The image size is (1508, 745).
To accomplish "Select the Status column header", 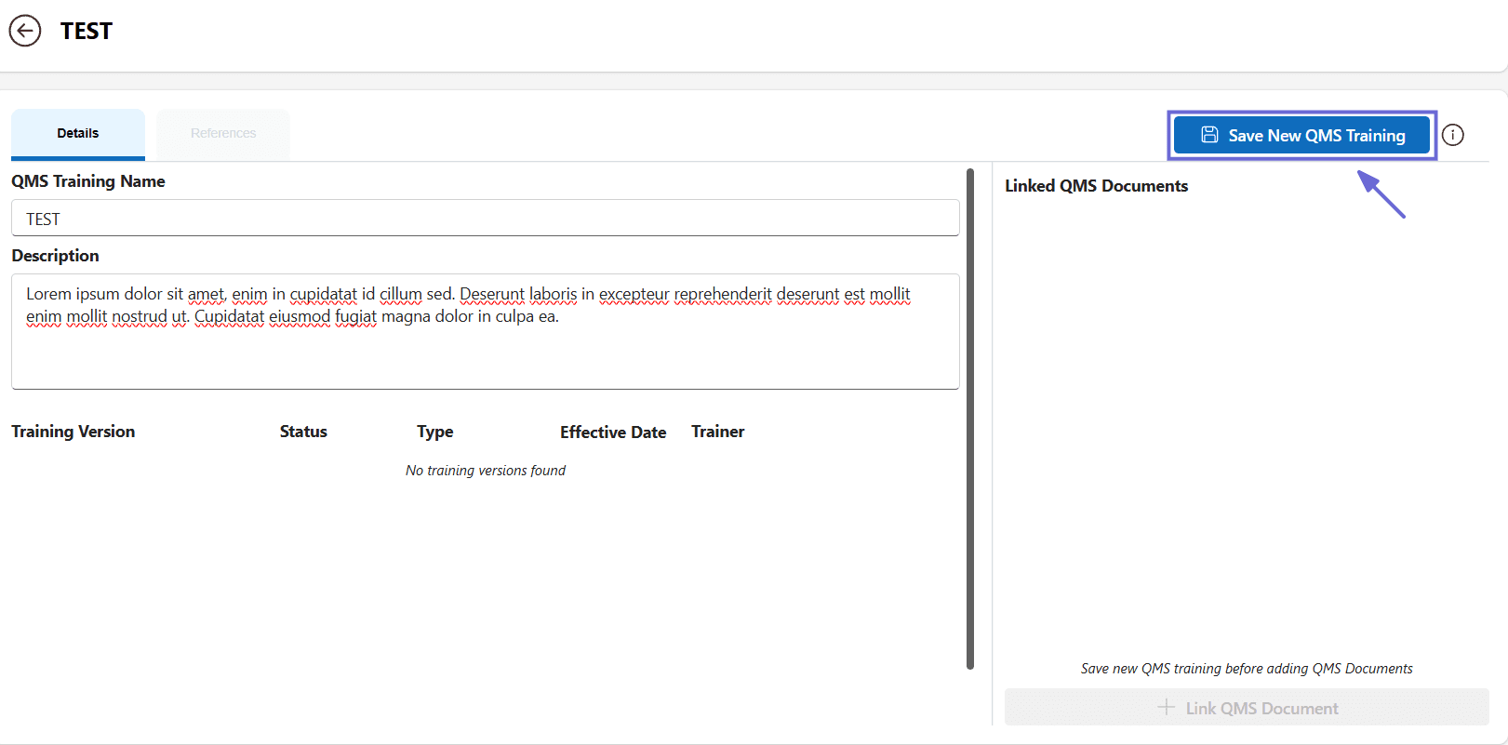I will click(x=303, y=432).
